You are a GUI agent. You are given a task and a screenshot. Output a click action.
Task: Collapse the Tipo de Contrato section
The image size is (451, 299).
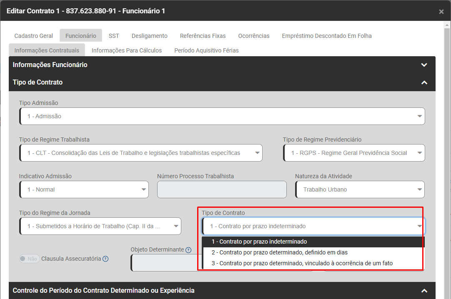click(424, 82)
